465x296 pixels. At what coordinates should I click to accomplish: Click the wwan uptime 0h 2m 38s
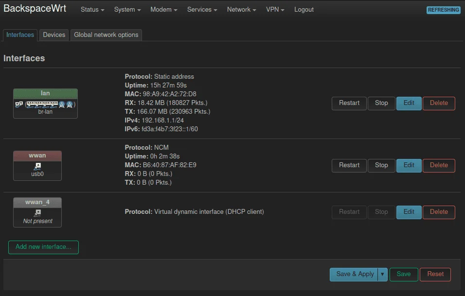tap(152, 157)
